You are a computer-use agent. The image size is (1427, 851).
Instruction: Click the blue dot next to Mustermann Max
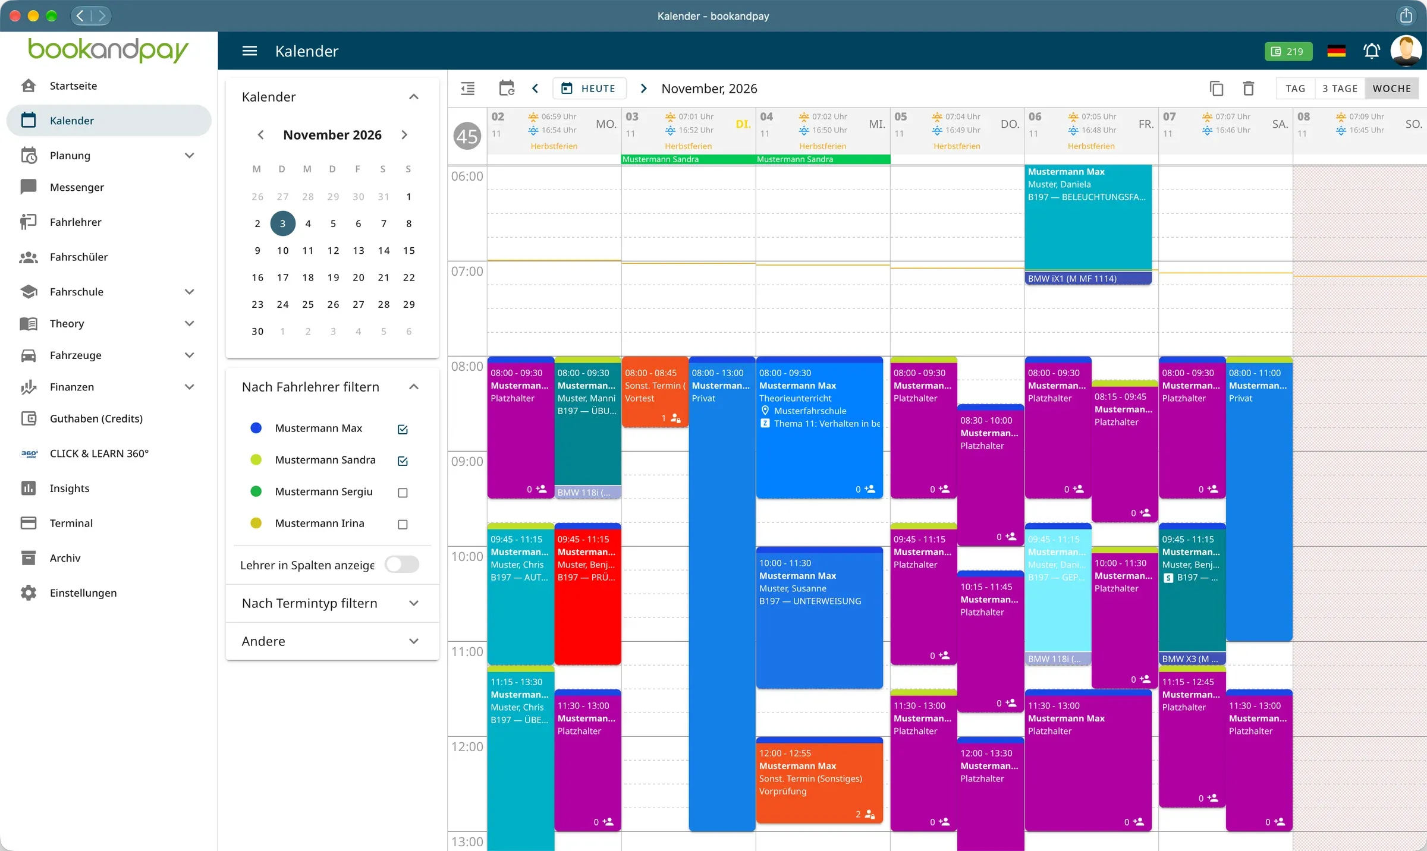(256, 428)
